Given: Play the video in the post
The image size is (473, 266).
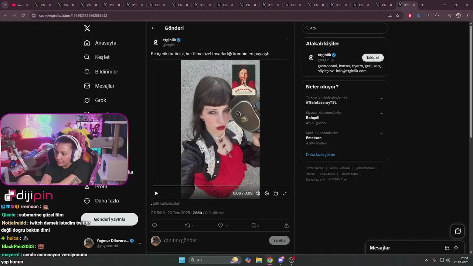Looking at the screenshot, I should pyautogui.click(x=156, y=193).
